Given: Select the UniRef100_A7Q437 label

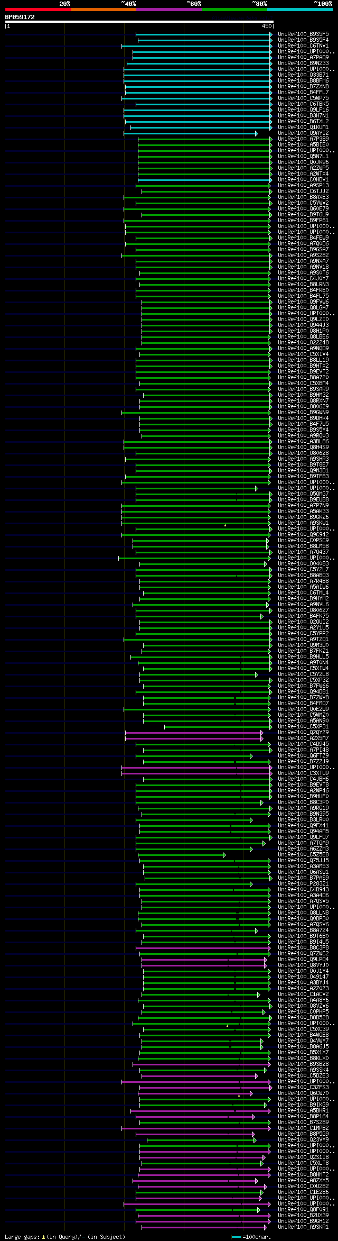Looking at the screenshot, I should 303,552.
